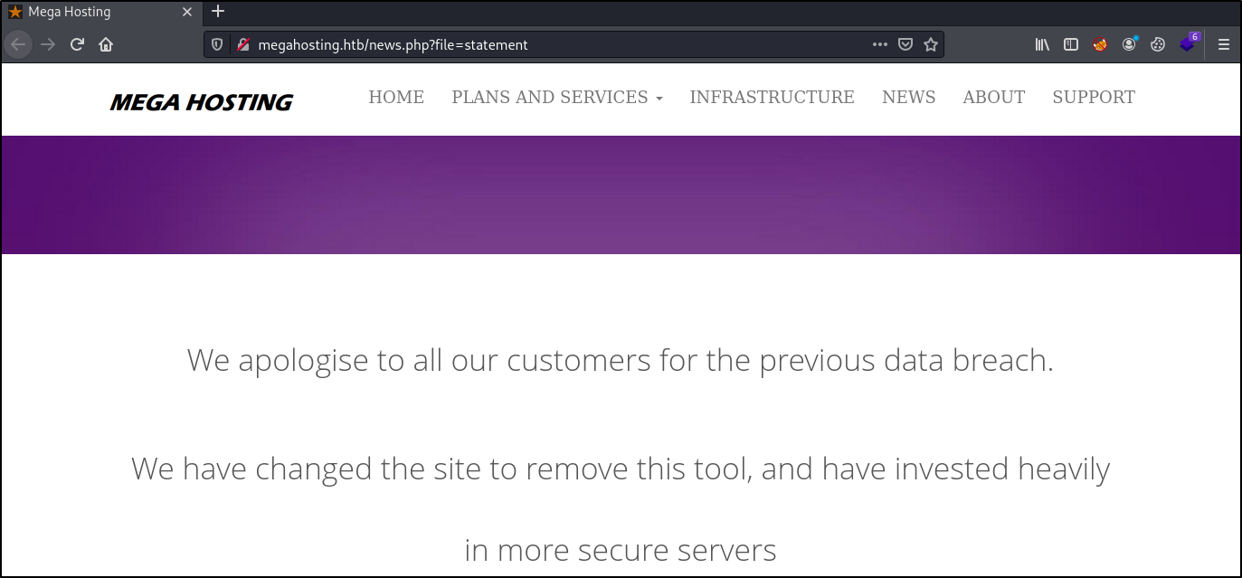Click the Mega Hosting logo
This screenshot has width=1242, height=578.
(x=201, y=100)
